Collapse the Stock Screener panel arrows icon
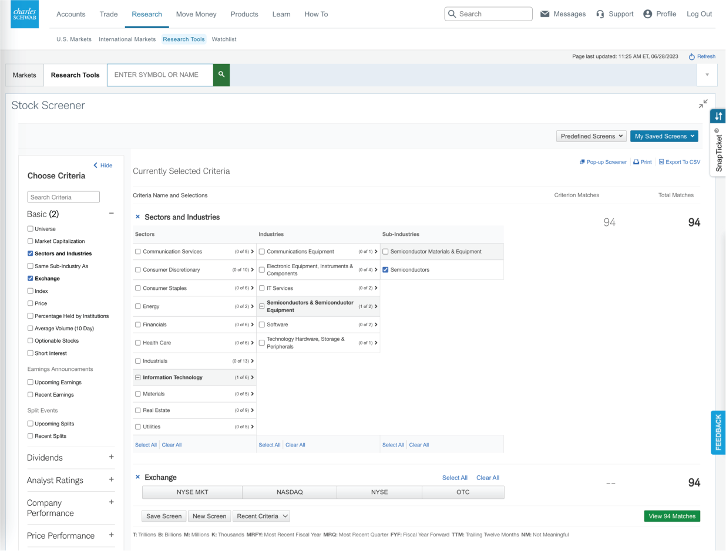The height and width of the screenshot is (551, 726). (703, 104)
